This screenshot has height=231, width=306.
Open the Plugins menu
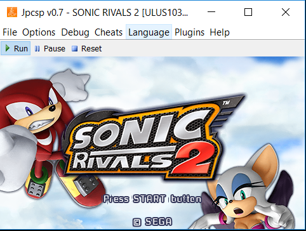pos(189,32)
